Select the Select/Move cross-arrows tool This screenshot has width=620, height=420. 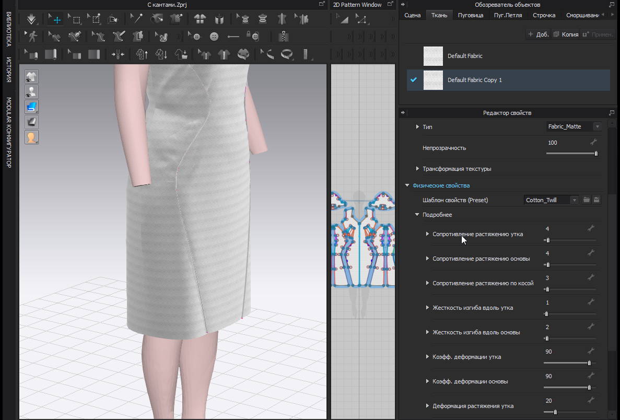click(x=55, y=20)
